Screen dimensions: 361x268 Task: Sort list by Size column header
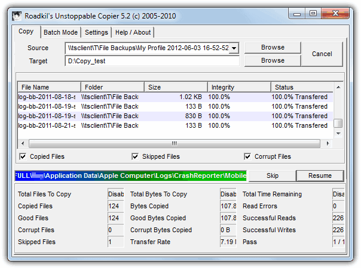pos(175,87)
